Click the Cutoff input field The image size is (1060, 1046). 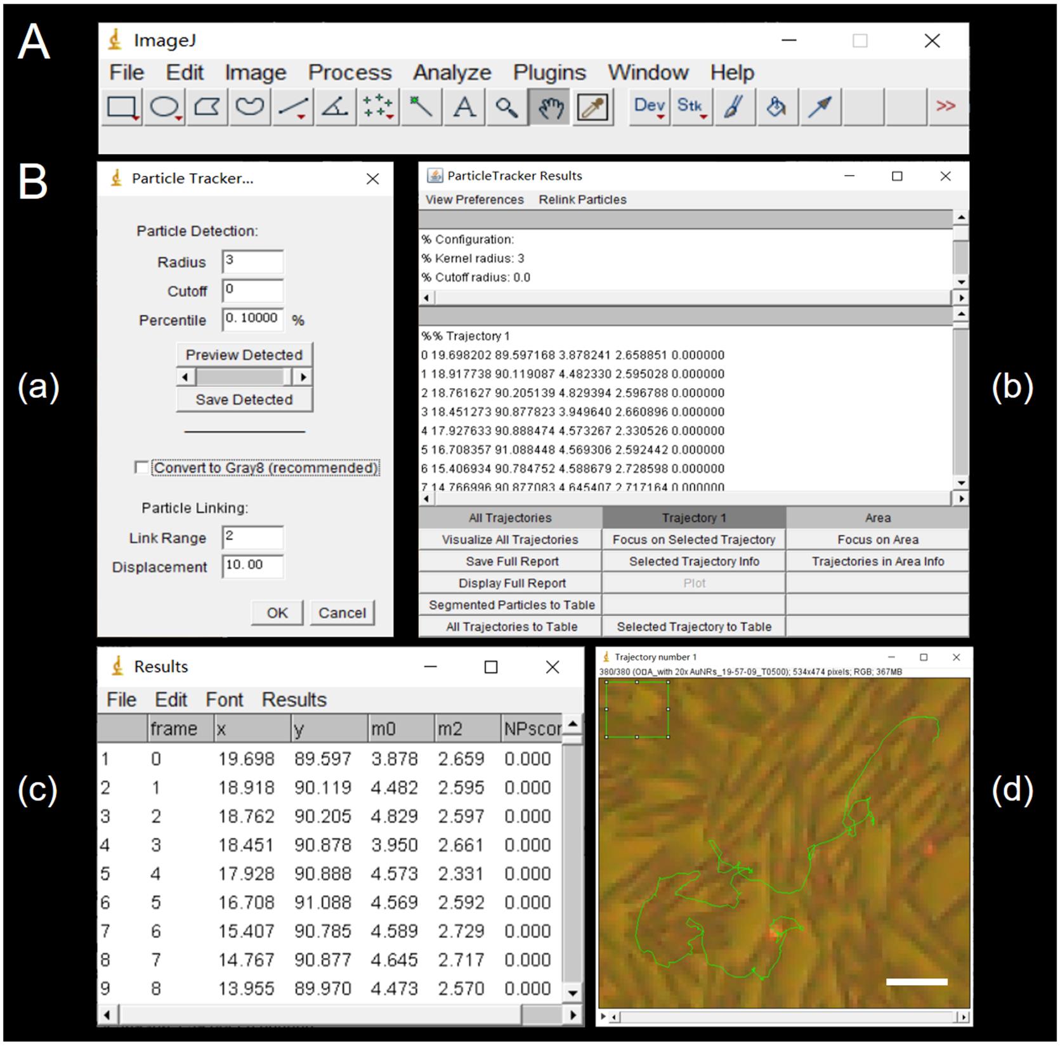[x=253, y=291]
